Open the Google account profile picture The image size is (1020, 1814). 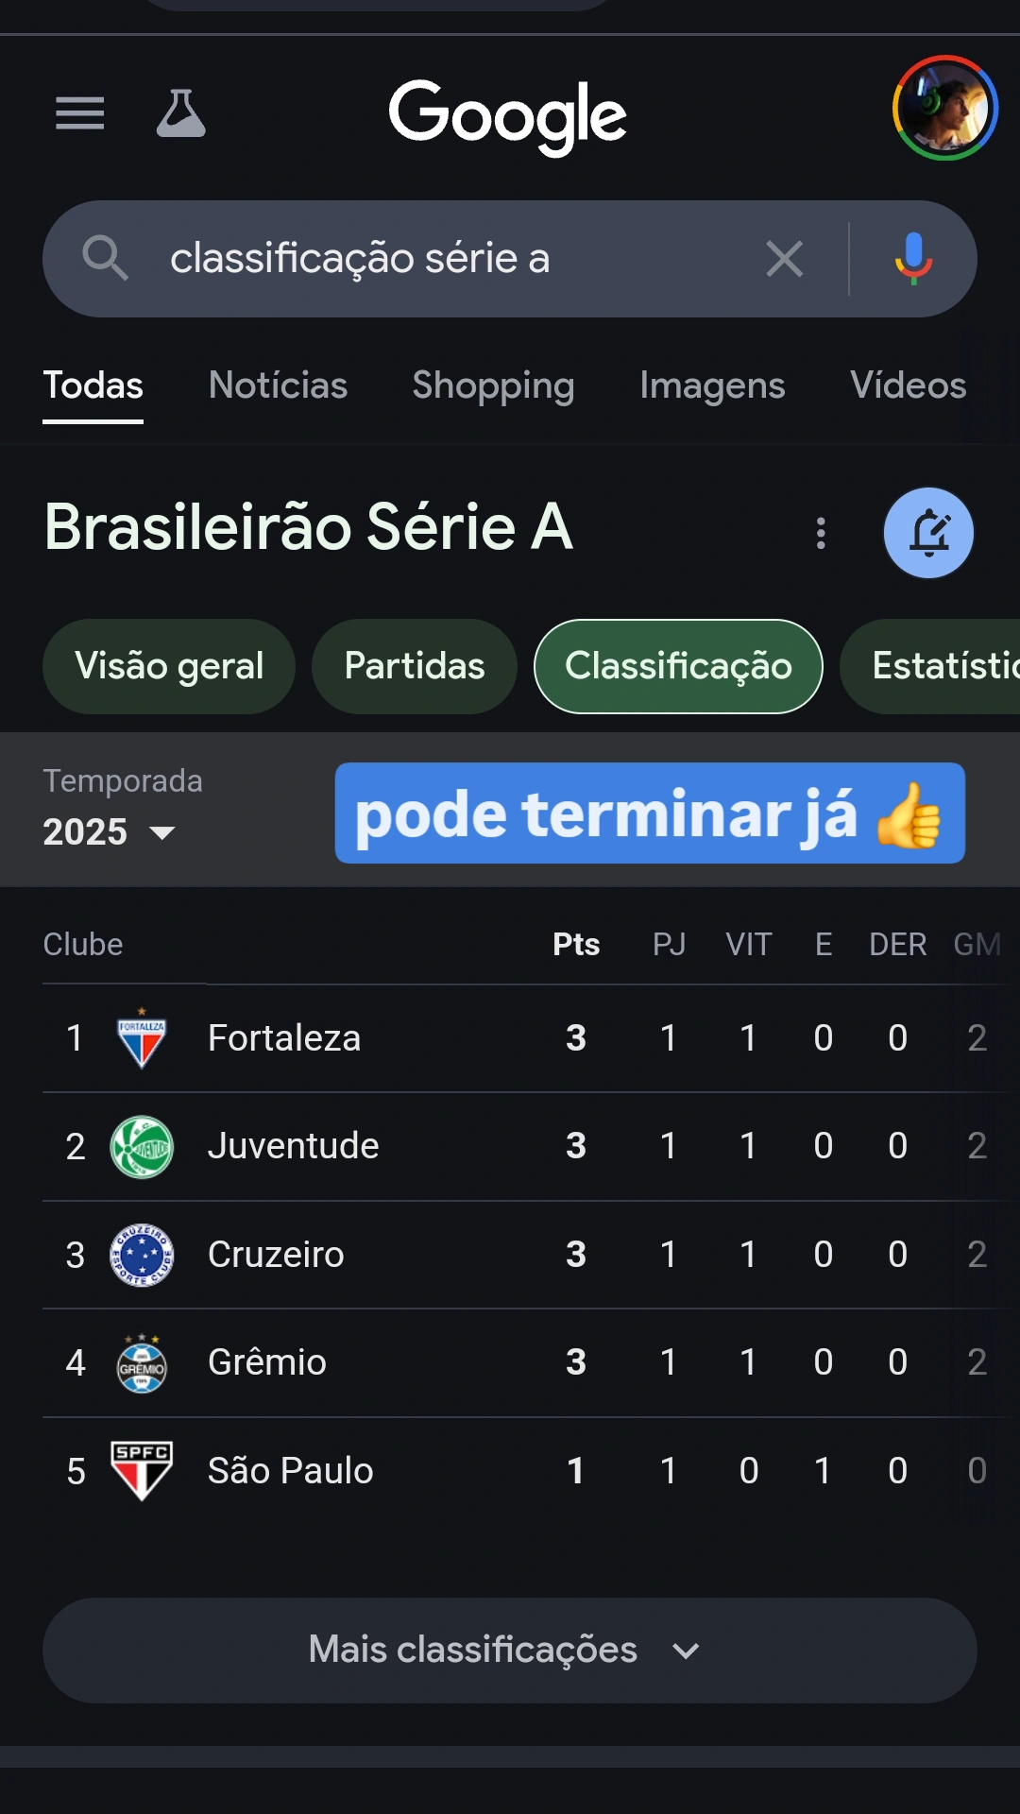(x=944, y=108)
